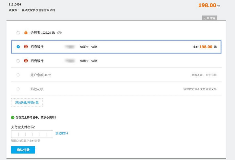Focus the 支付宝支付密码 six-digit input
Viewport: 235px width, 160px height.
(32, 134)
